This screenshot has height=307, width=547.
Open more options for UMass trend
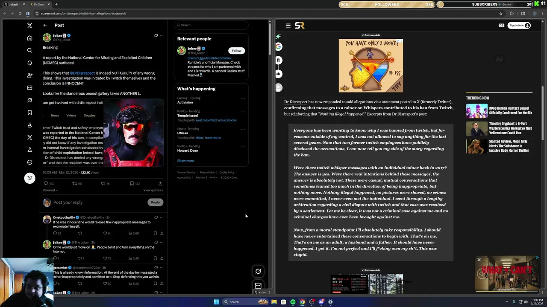click(243, 129)
